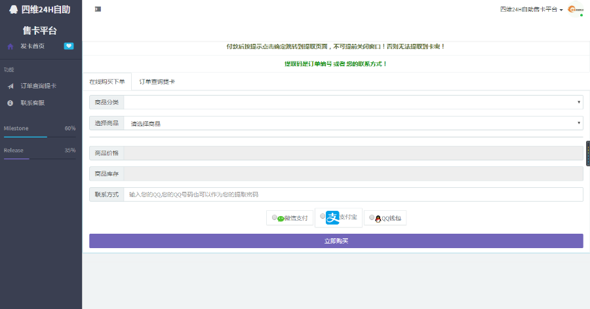Click the Milestone progress bar
This screenshot has height=309, width=590.
pos(39,137)
